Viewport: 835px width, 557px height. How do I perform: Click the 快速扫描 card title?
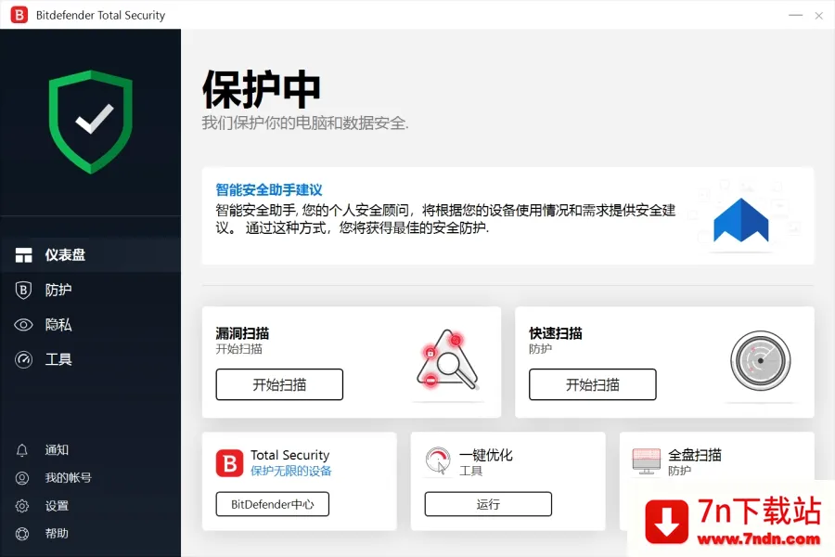click(555, 333)
